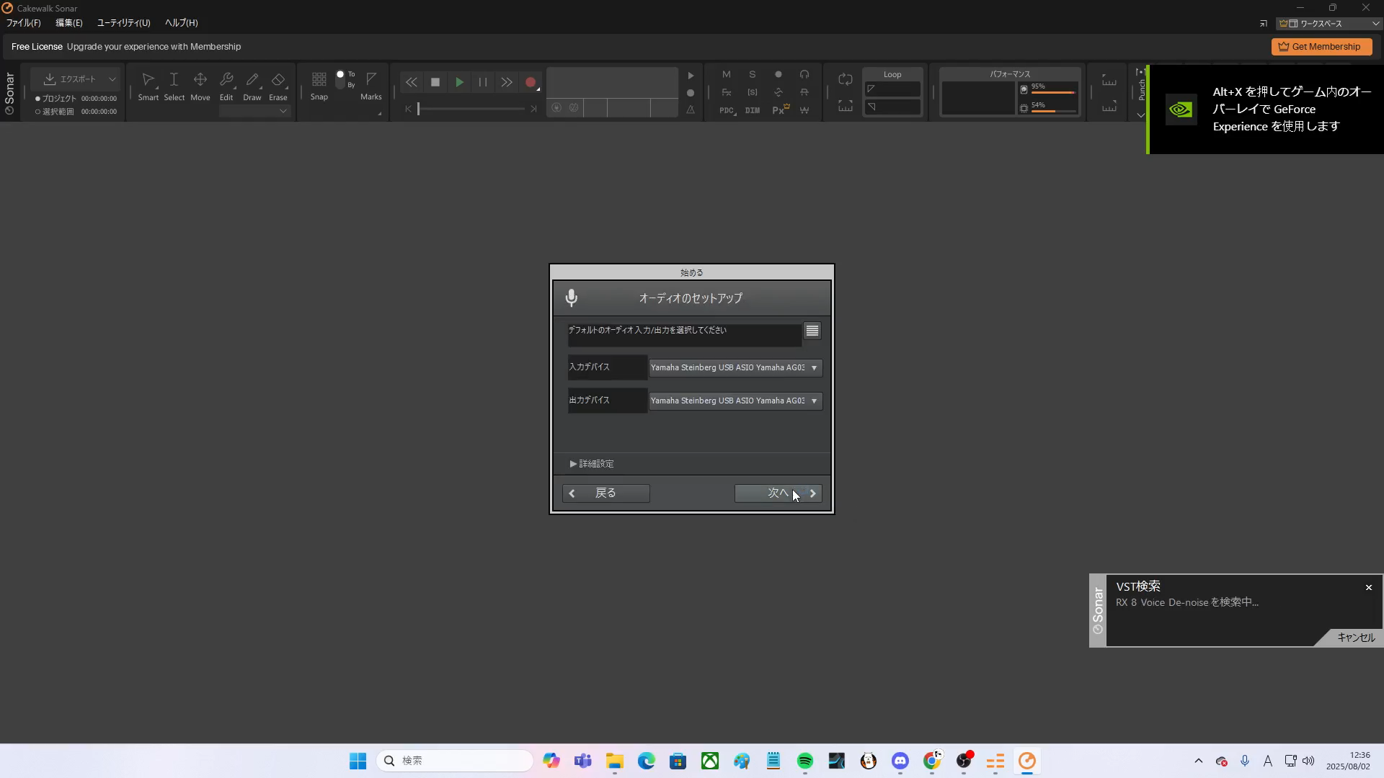This screenshot has width=1384, height=778.
Task: Toggle global Mute (M)
Action: pyautogui.click(x=727, y=74)
